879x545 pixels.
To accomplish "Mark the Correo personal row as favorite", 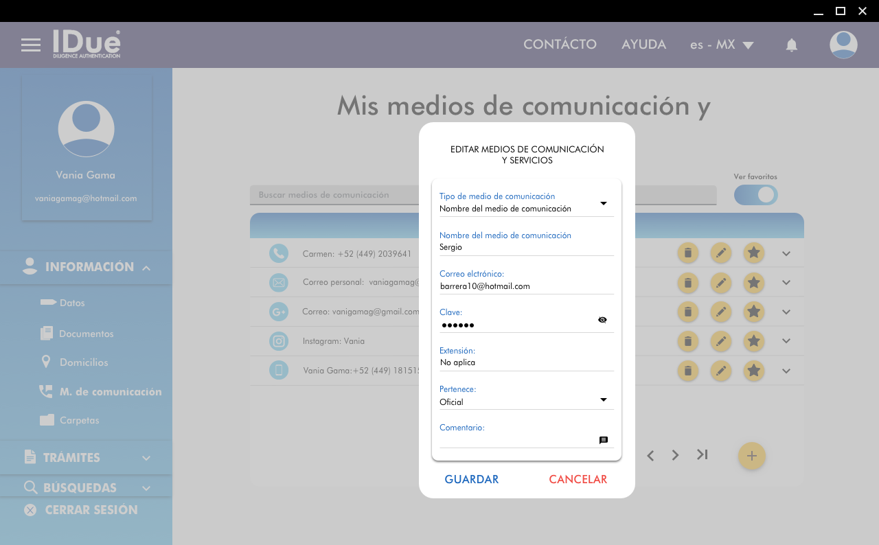I will 753,282.
